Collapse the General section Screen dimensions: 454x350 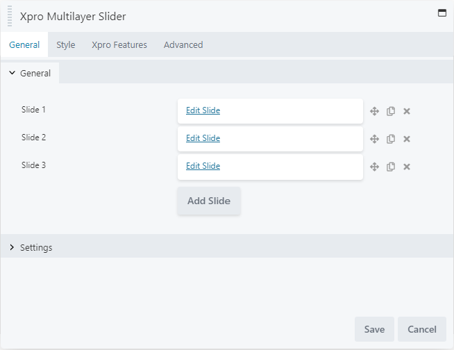point(30,73)
